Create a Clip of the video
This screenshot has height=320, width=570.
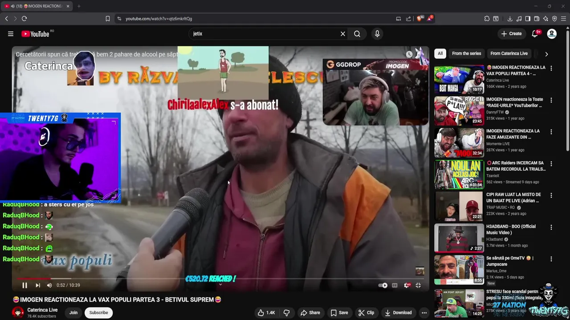tap(366, 312)
